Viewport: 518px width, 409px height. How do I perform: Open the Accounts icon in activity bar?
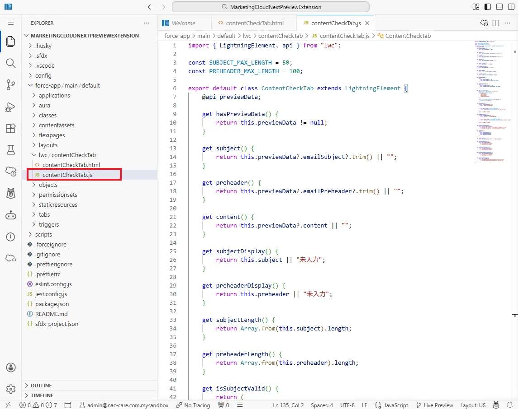(x=10, y=367)
